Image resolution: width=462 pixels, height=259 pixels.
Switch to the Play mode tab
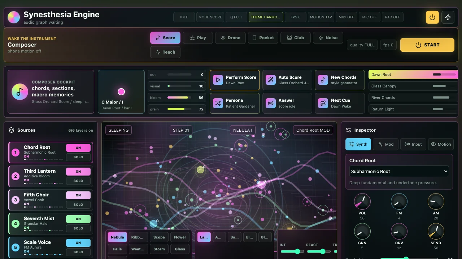(x=198, y=38)
